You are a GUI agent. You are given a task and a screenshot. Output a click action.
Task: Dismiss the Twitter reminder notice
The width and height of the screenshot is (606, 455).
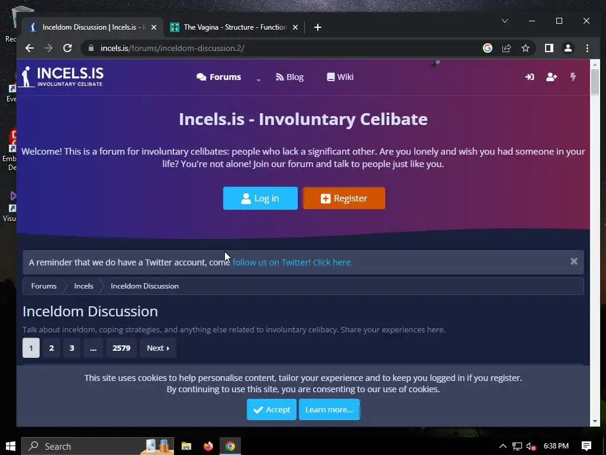[x=574, y=261]
